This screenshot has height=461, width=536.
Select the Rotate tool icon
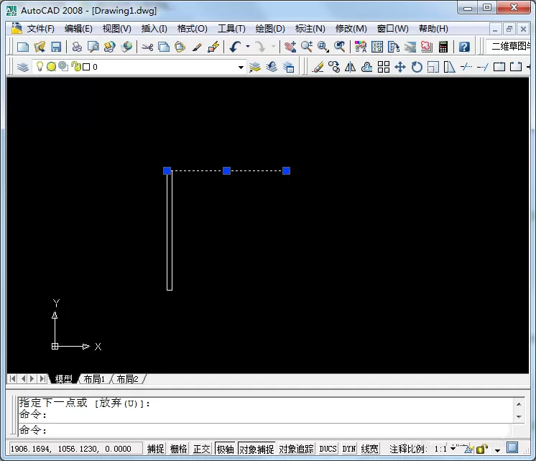click(416, 67)
